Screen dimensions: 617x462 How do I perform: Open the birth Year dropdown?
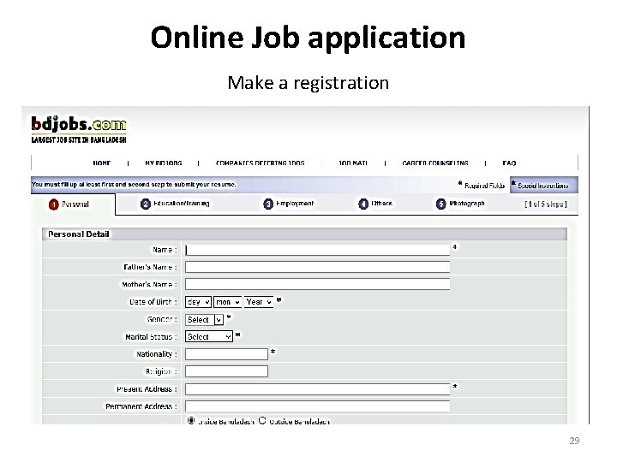click(x=259, y=302)
